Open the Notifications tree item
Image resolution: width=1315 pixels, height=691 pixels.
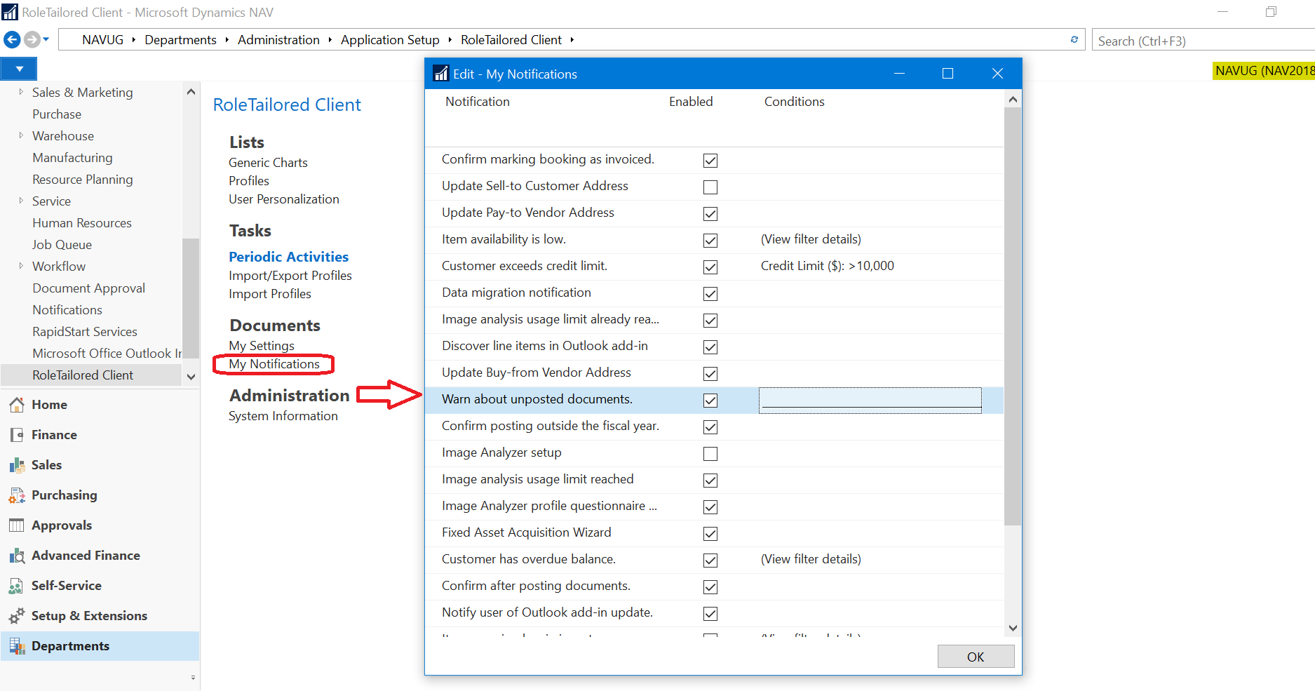tap(67, 310)
